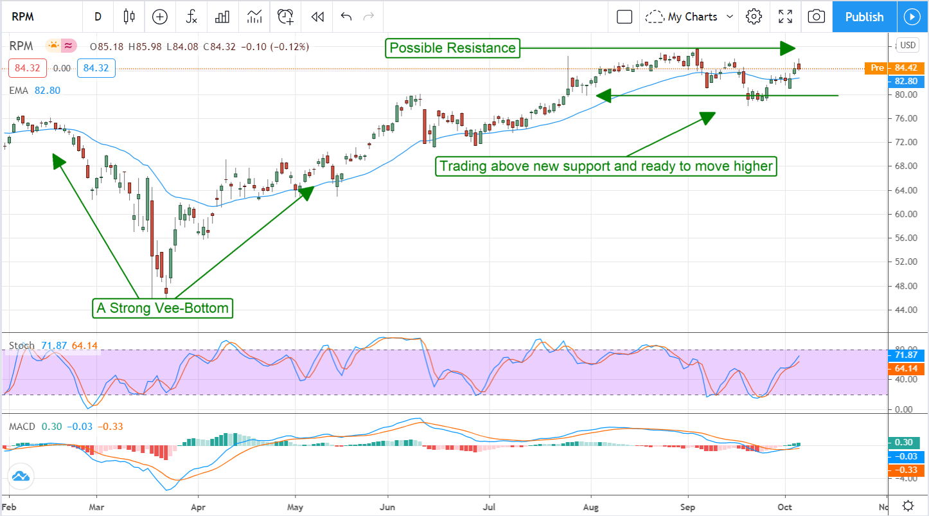The width and height of the screenshot is (929, 516).
Task: Click the TradingView logo in the corner
Action: tap(21, 477)
